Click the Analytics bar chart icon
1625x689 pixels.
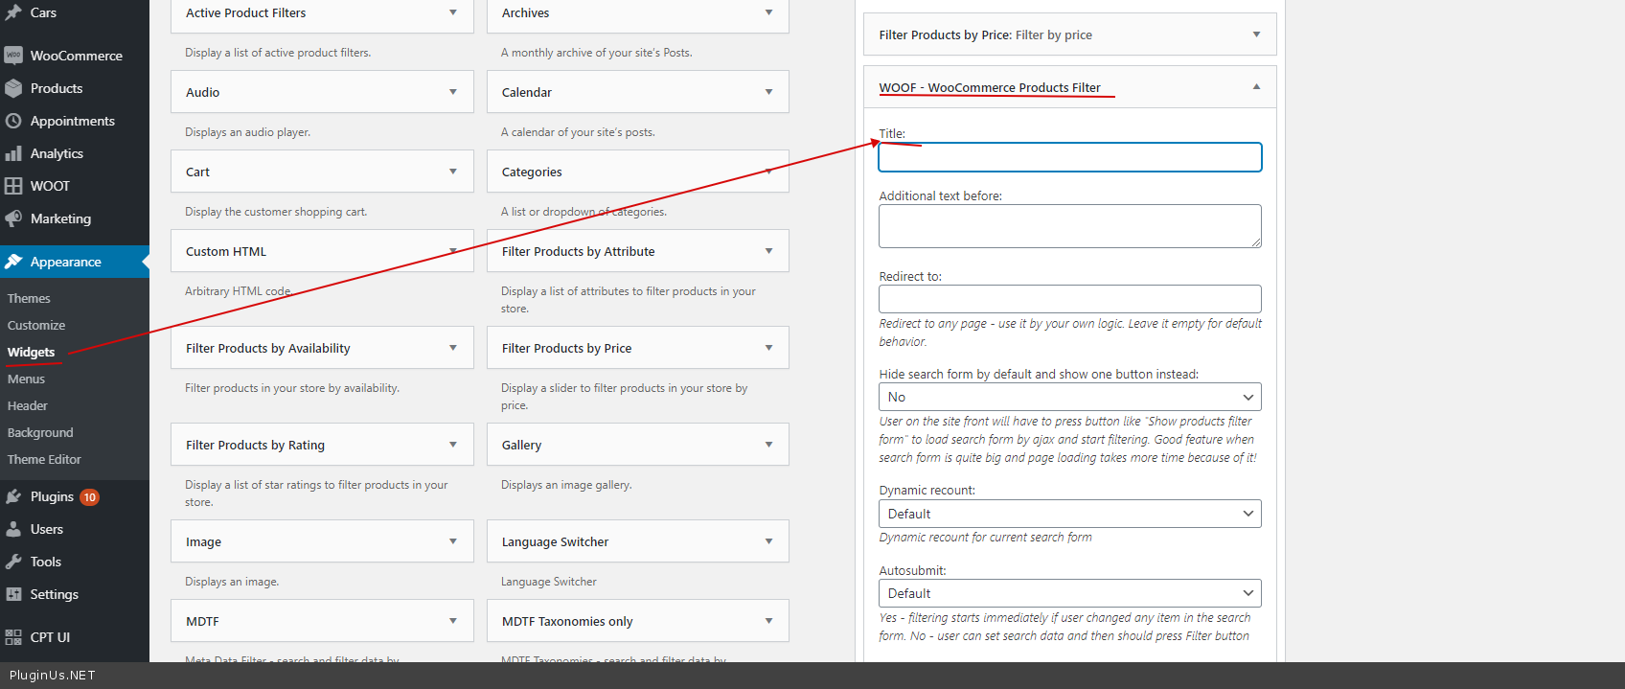click(13, 153)
